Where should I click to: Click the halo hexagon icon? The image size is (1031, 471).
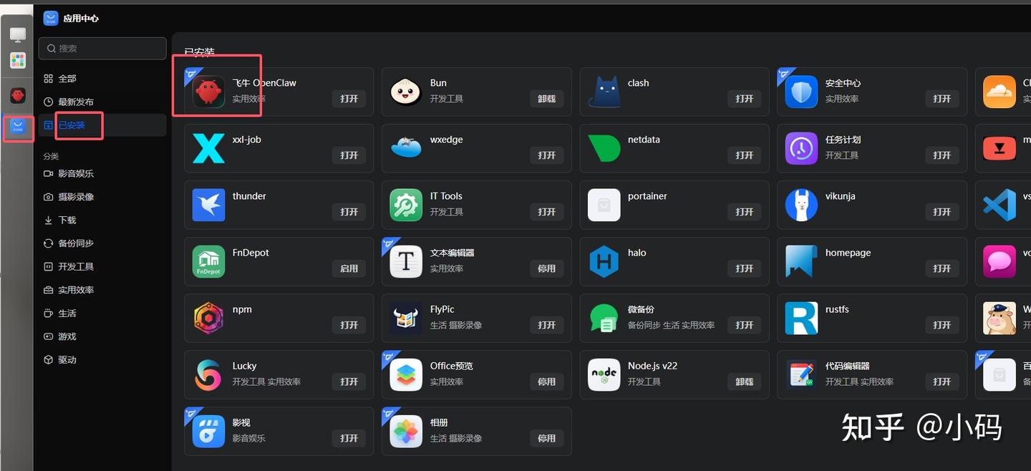point(604,261)
